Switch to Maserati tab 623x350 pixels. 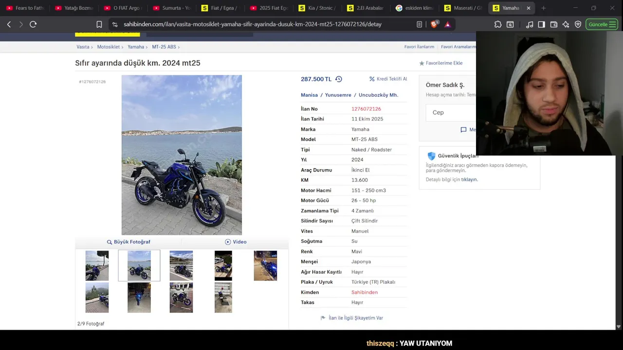463,8
